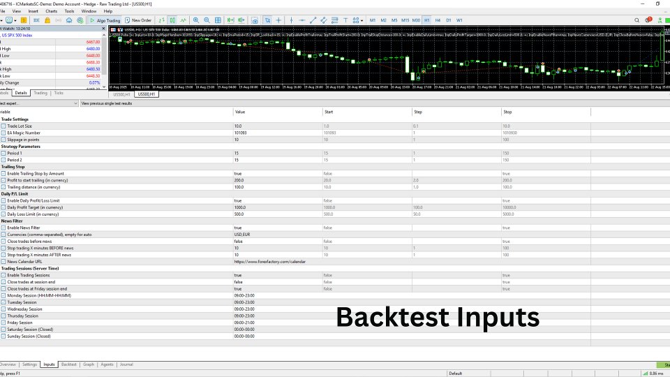Check the Period 1 checkbox
670x377 pixels.
coord(3,153)
